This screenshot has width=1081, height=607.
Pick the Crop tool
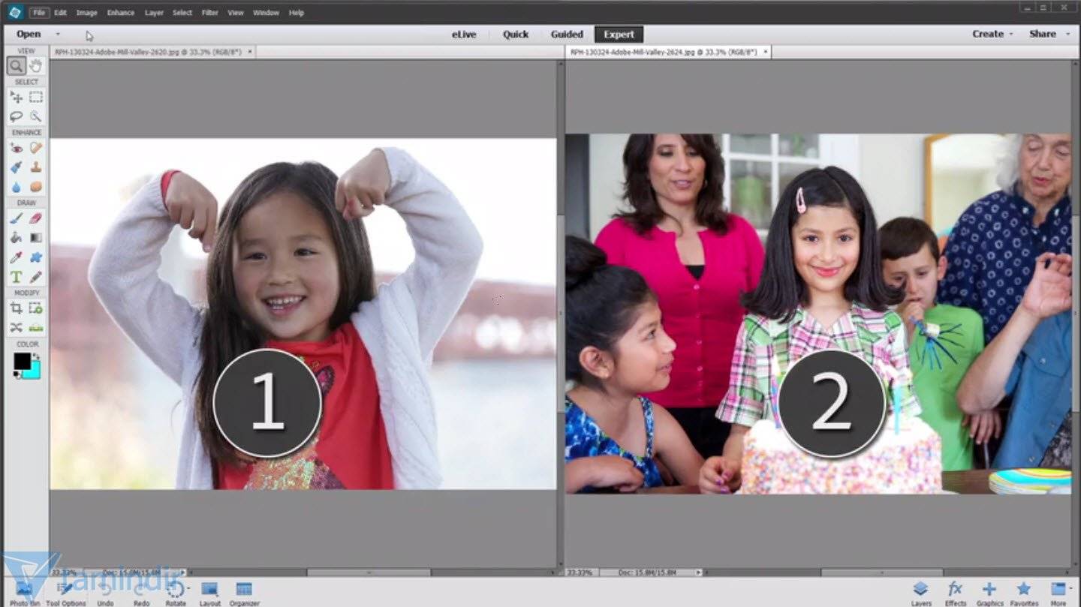[x=16, y=308]
